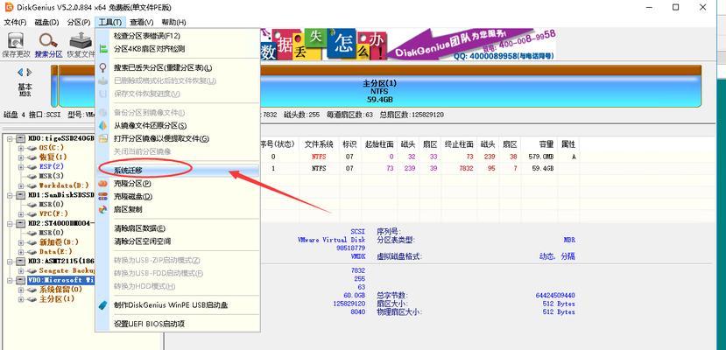Open the 查看(V) menu
Image resolution: width=726 pixels, height=350 pixels.
[142, 22]
